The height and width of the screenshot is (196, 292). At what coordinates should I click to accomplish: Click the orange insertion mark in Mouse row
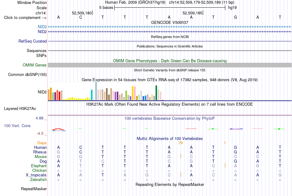click(x=181, y=156)
